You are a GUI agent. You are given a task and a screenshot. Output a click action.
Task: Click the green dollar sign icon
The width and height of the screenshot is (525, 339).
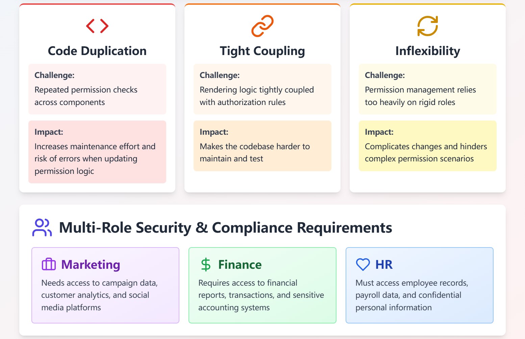click(206, 264)
